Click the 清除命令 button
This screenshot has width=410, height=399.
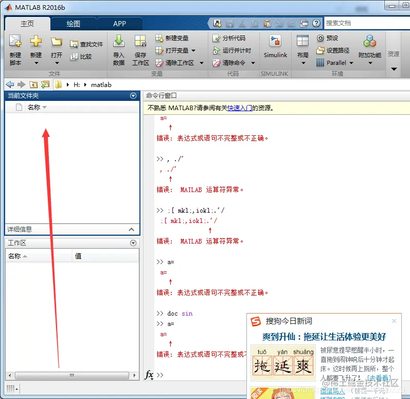click(229, 63)
